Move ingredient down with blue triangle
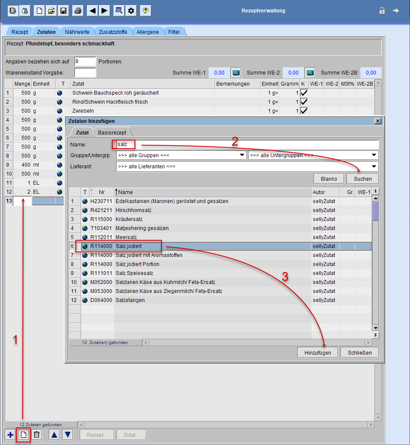 click(x=68, y=434)
